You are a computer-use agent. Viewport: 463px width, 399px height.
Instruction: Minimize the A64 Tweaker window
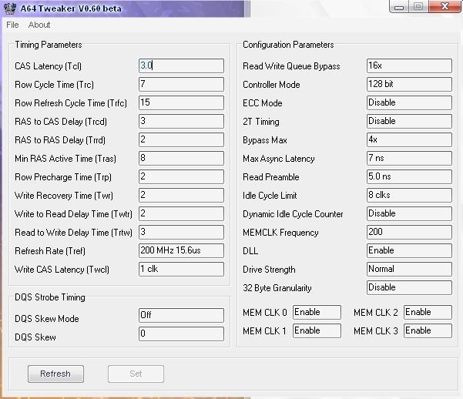pos(399,7)
